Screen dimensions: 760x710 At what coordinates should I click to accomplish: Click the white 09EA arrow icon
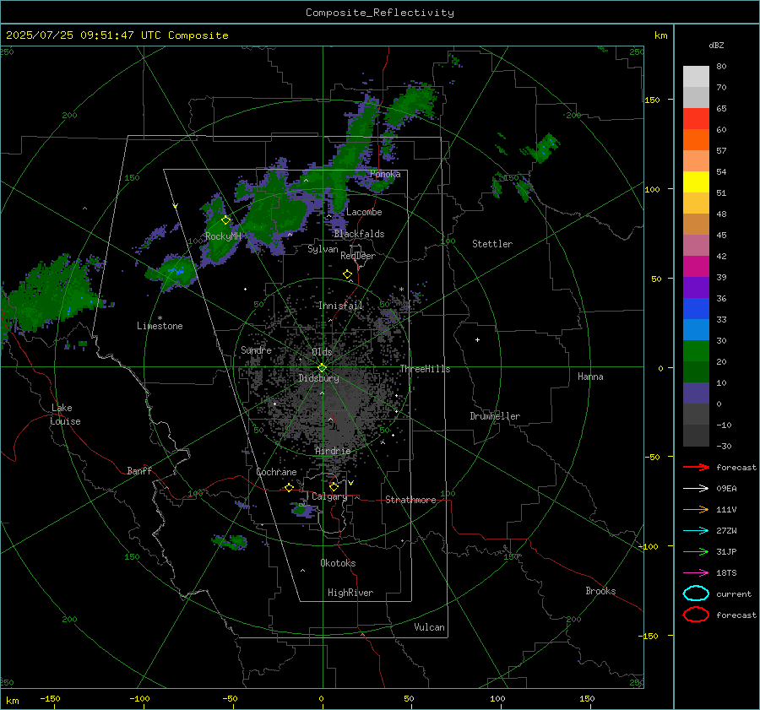point(696,489)
